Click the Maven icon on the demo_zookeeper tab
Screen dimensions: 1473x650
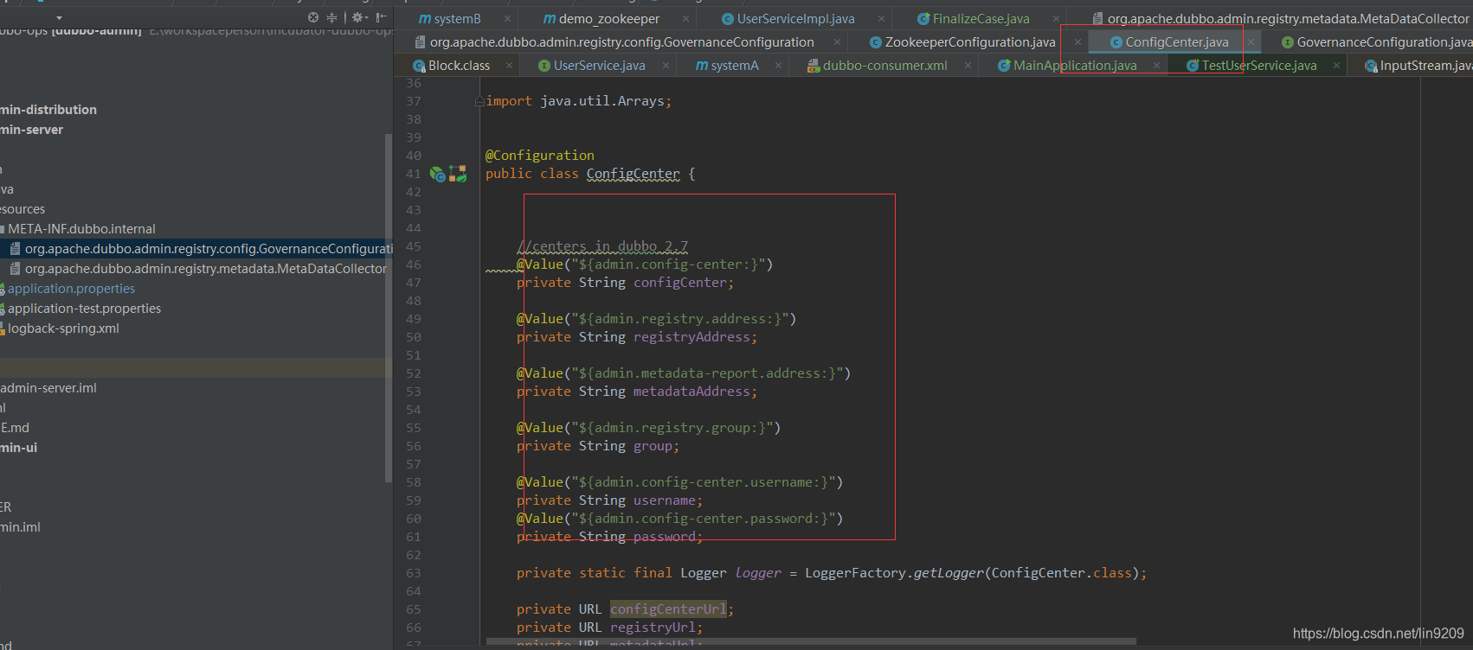pos(550,19)
